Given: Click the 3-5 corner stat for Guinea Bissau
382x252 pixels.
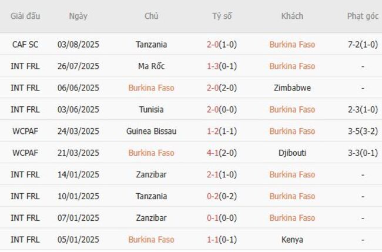Looking at the screenshot, I should pyautogui.click(x=363, y=131).
